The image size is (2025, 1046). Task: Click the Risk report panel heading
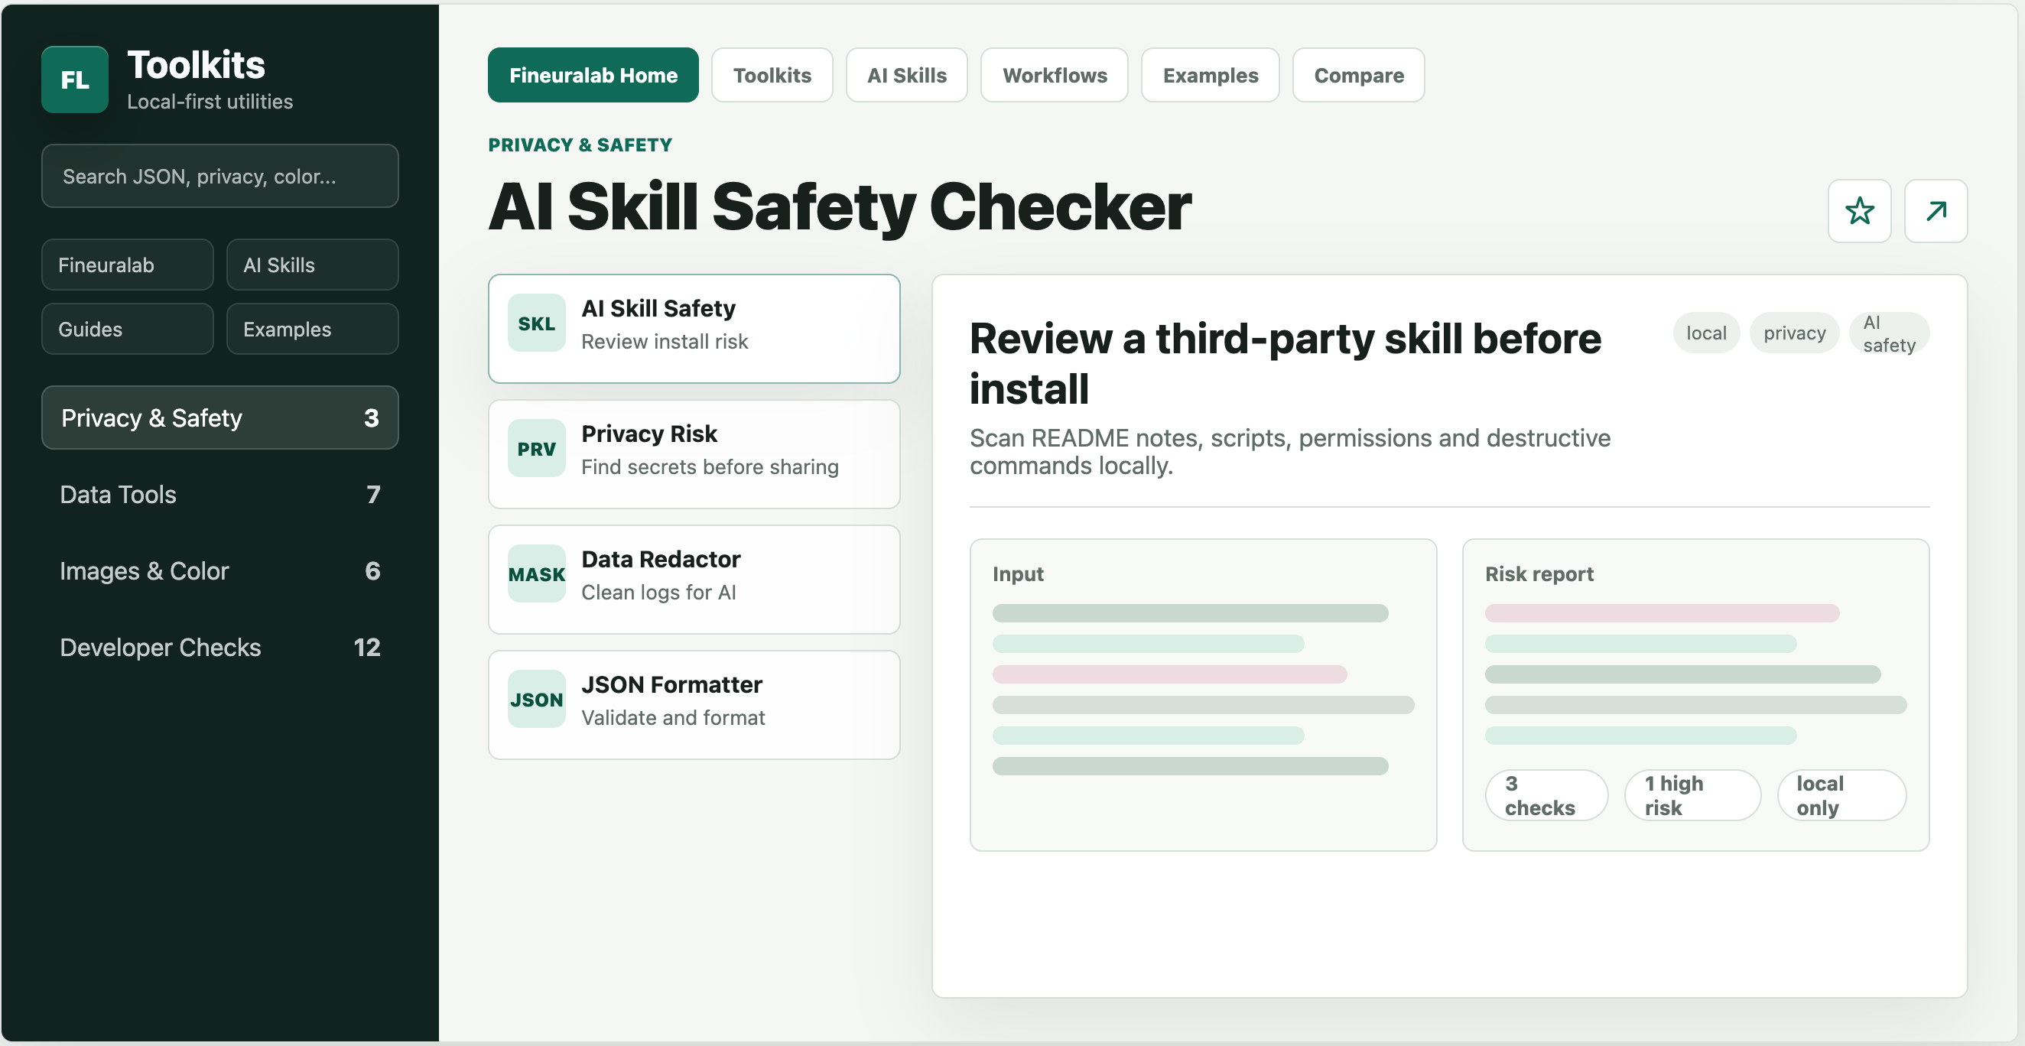coord(1539,574)
